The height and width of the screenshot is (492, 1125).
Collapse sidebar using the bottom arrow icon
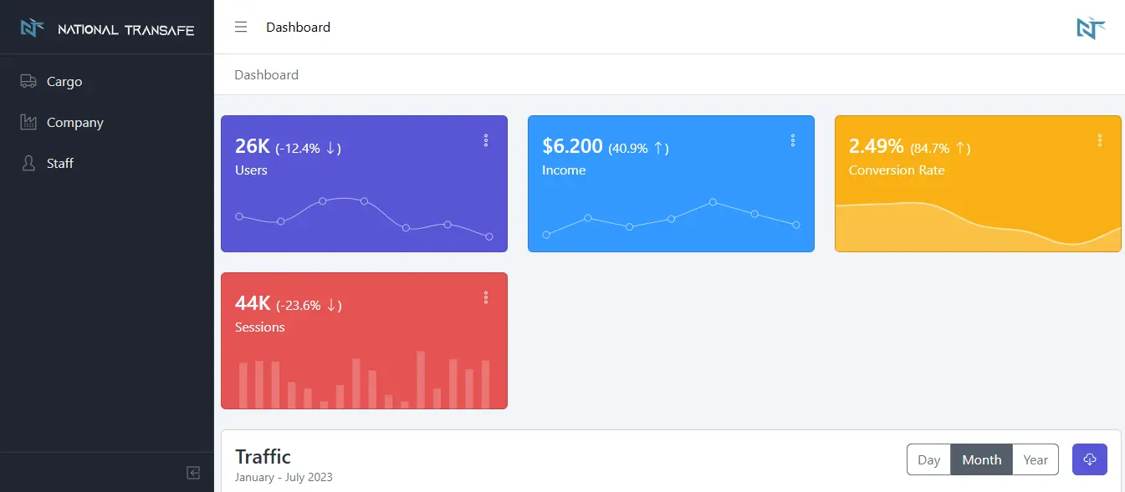[x=193, y=473]
